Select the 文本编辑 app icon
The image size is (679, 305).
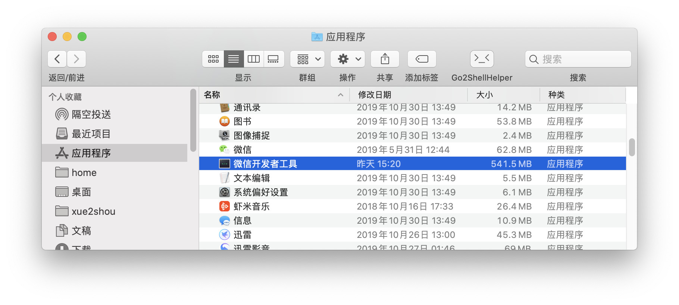pyautogui.click(x=225, y=178)
